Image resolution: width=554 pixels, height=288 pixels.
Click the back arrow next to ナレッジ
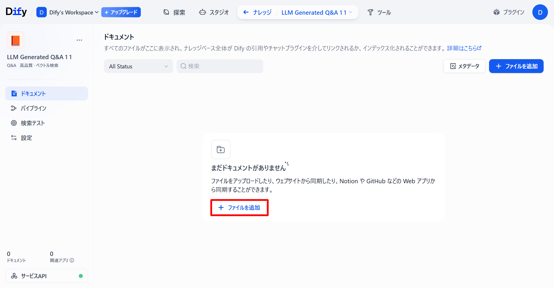pyautogui.click(x=246, y=12)
